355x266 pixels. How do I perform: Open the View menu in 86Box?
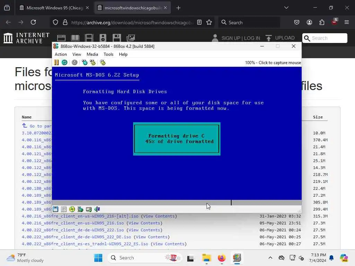(77, 54)
